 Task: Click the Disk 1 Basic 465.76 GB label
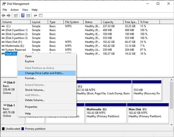[9, 111]
